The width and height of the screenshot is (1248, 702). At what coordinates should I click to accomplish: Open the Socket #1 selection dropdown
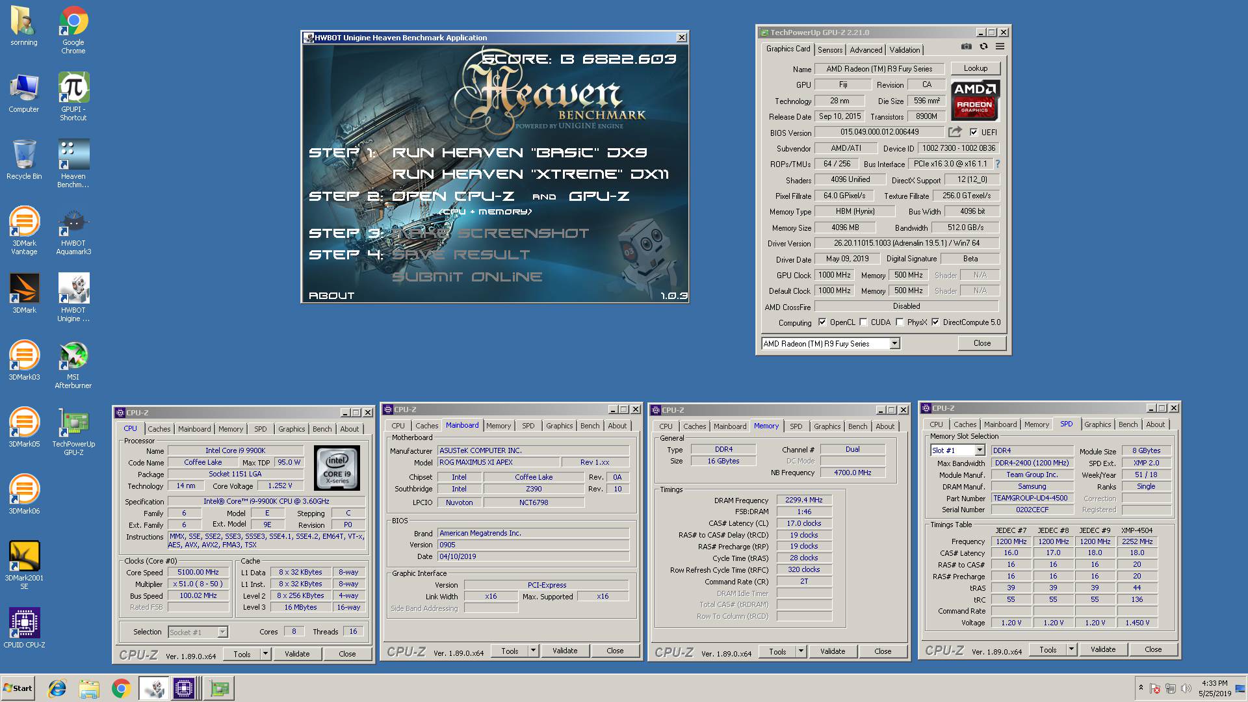pos(222,632)
